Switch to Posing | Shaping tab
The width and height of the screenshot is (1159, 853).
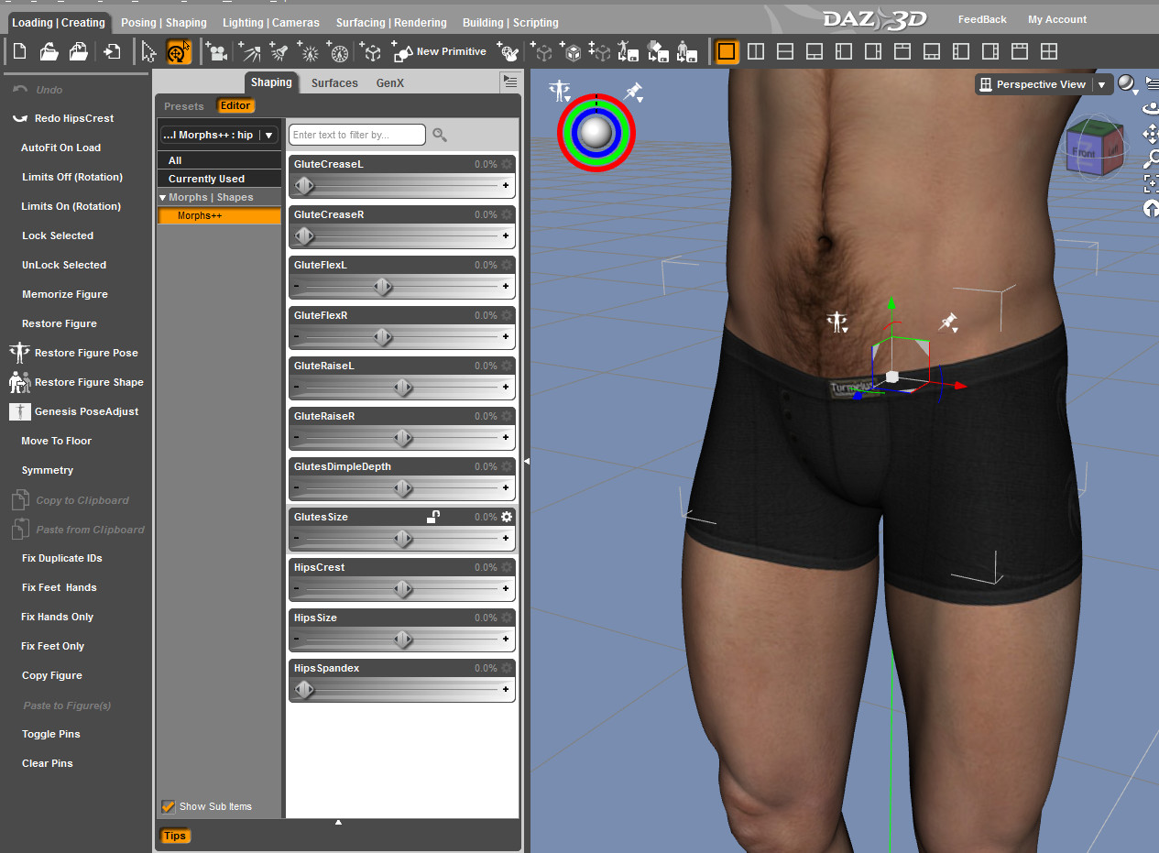coord(164,23)
